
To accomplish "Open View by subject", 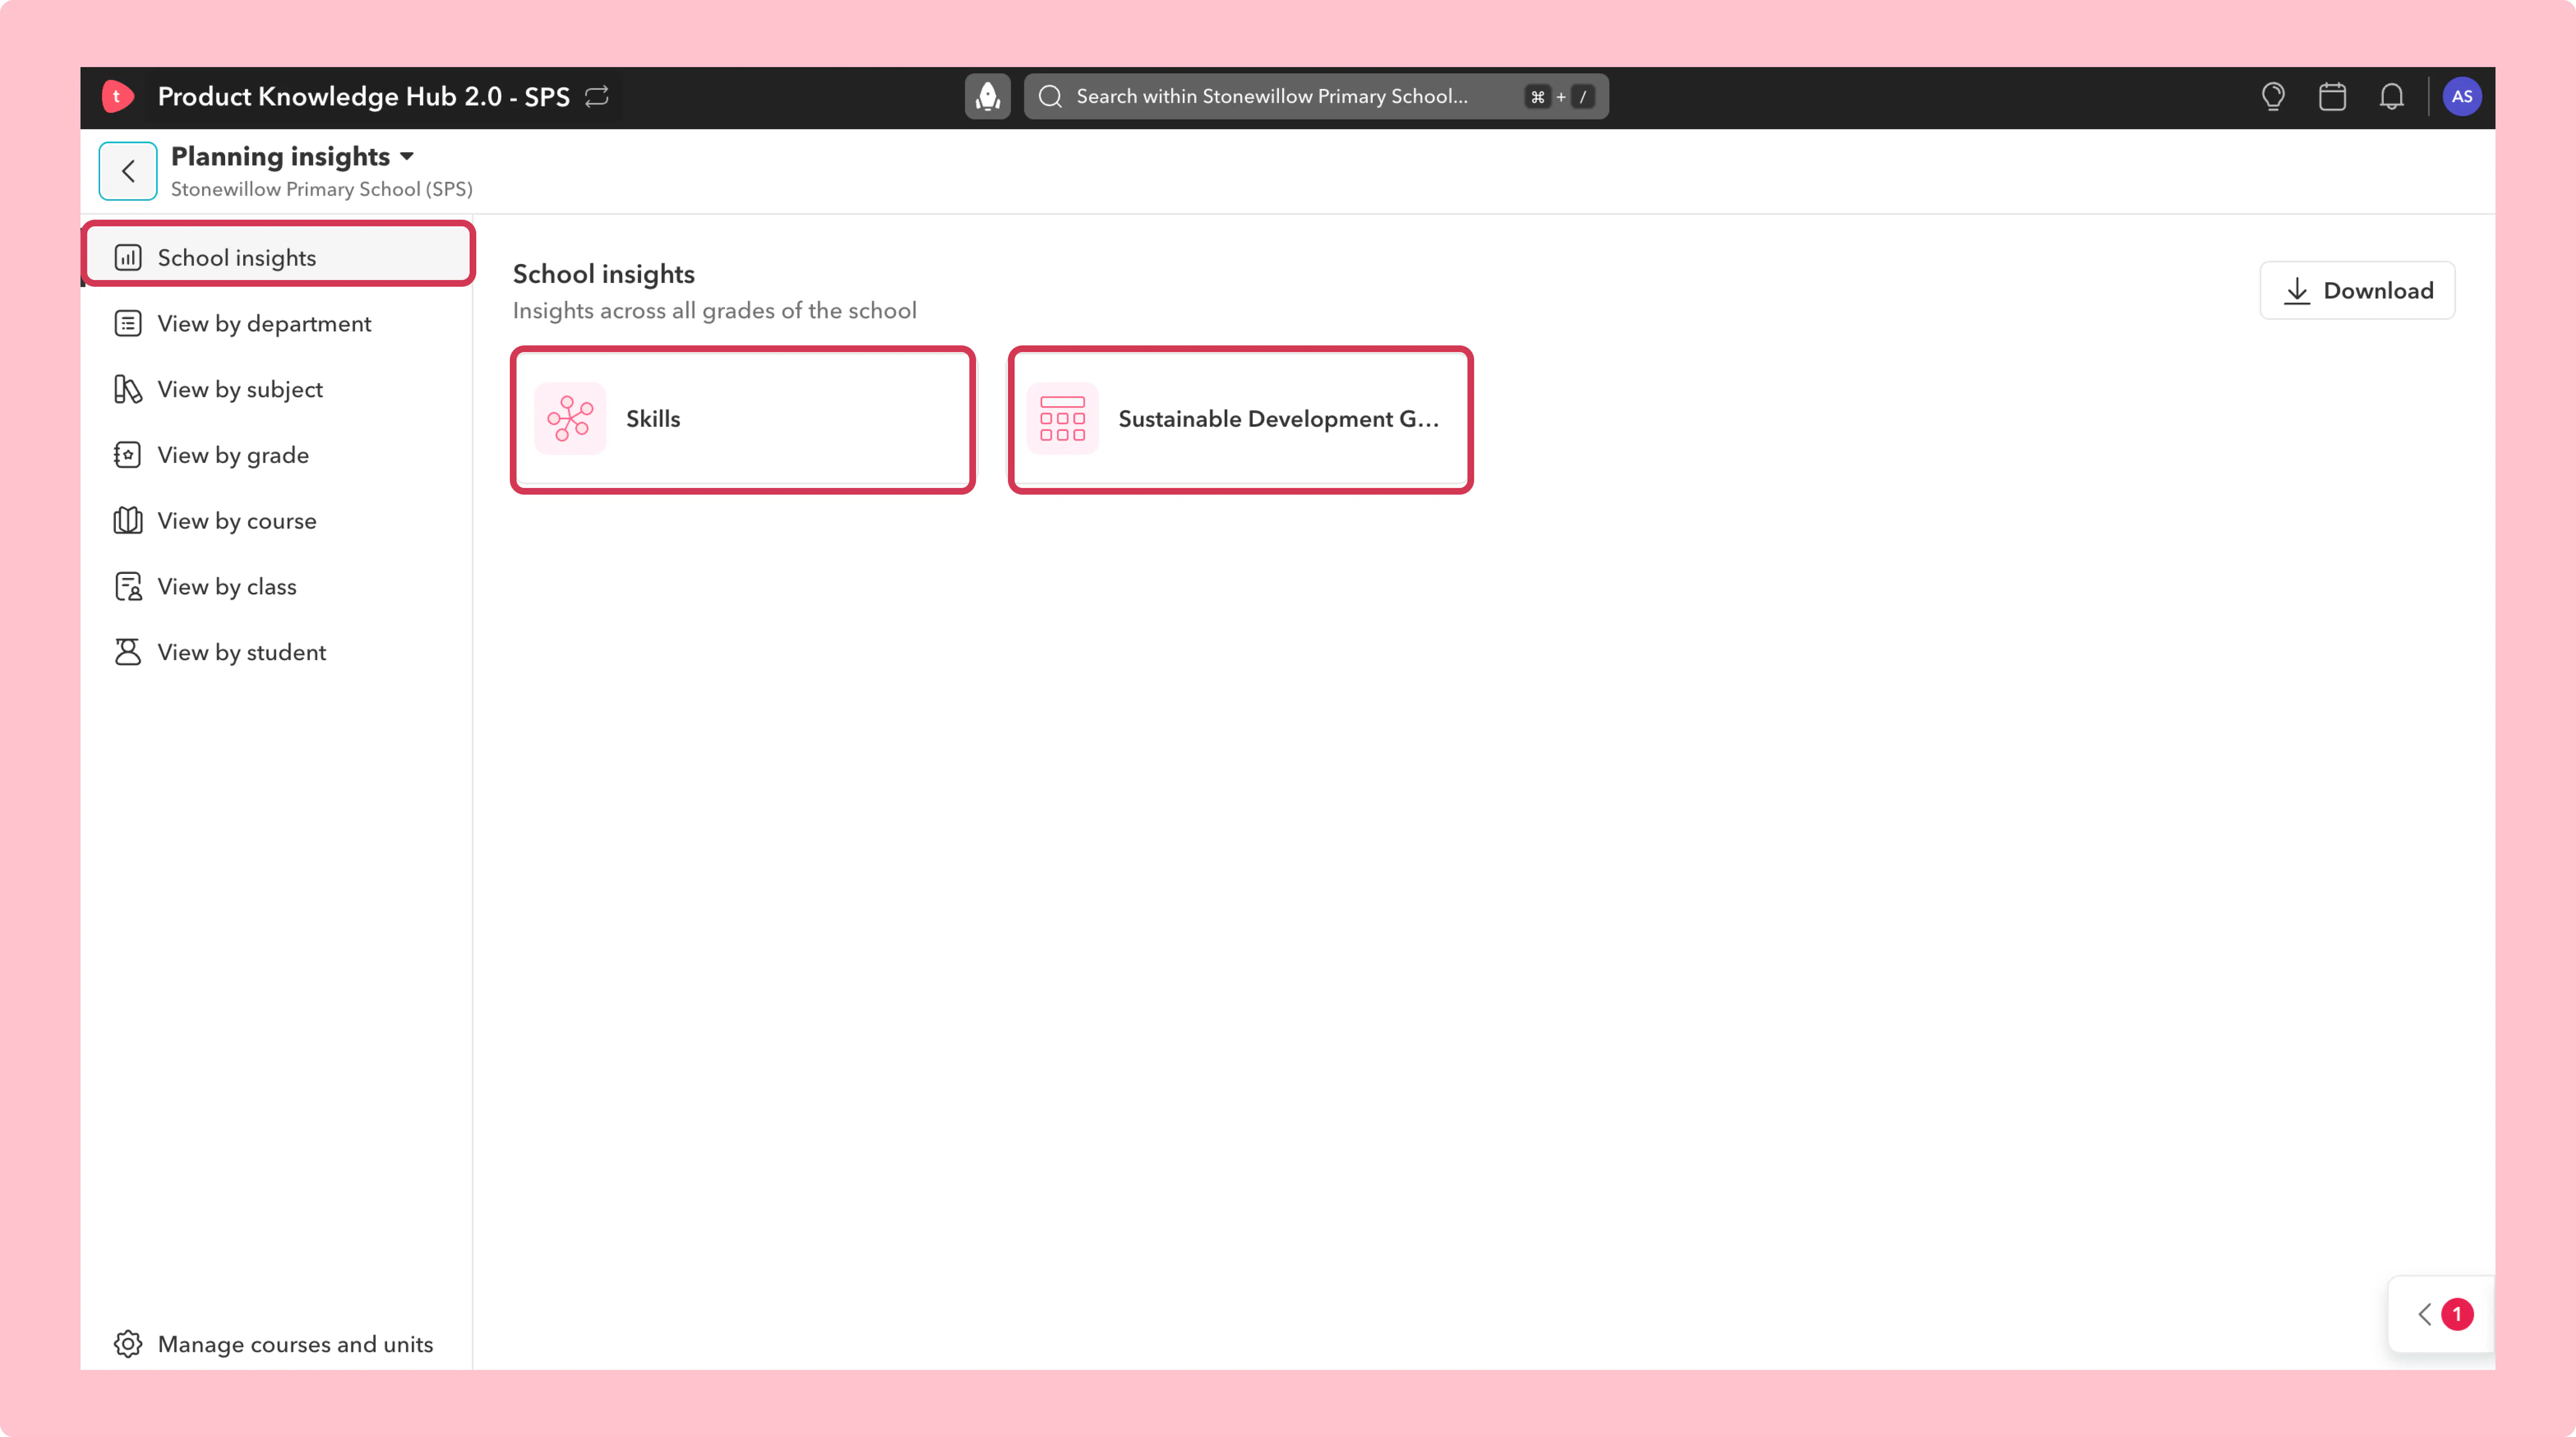I will (x=278, y=389).
